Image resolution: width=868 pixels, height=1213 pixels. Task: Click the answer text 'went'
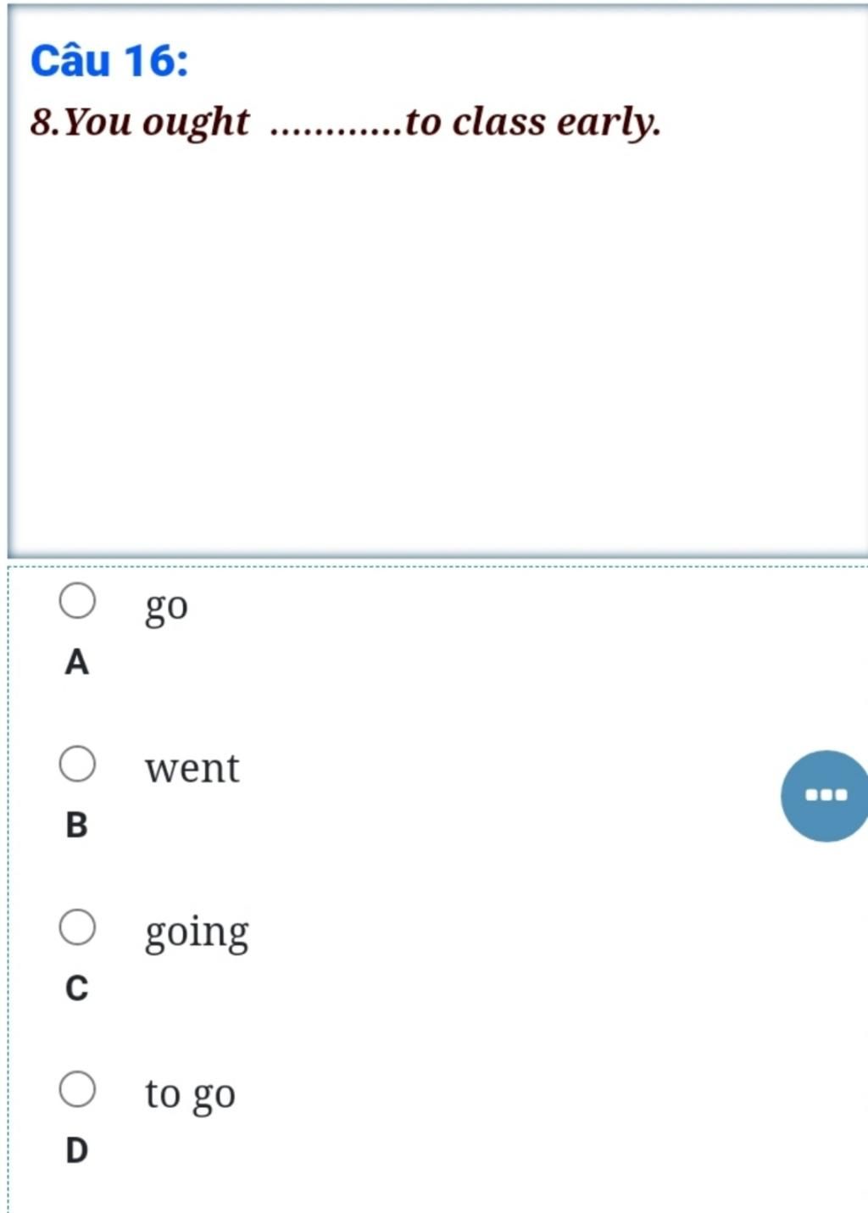[192, 768]
